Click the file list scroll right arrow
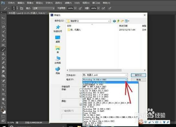The width and height of the screenshot is (176, 127). [145, 70]
